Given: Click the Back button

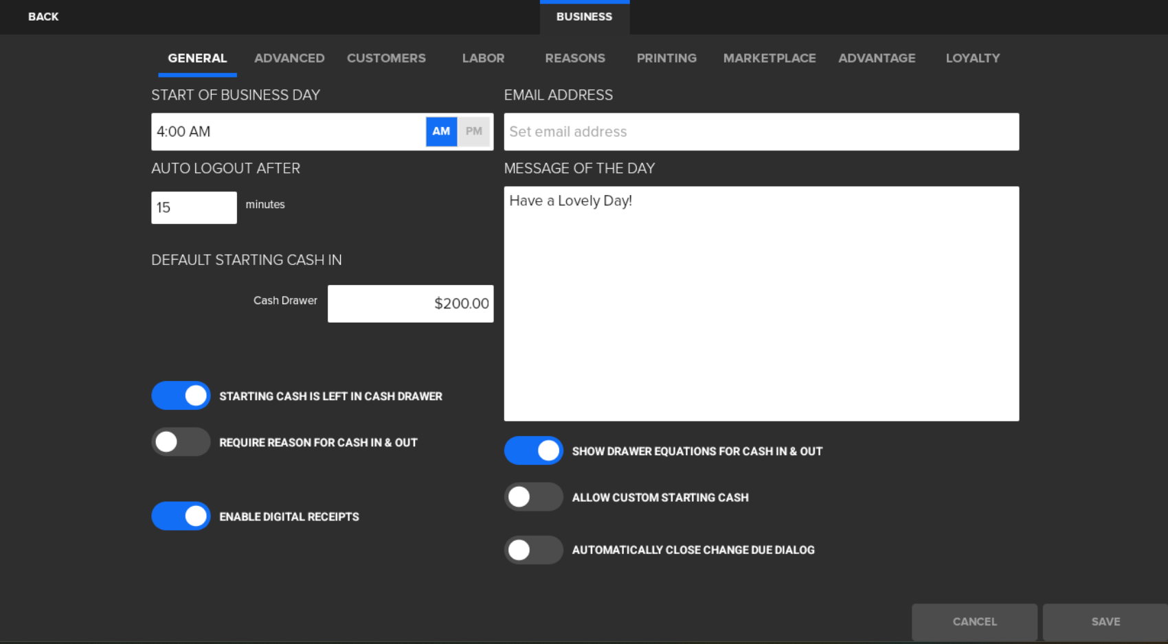Looking at the screenshot, I should point(43,16).
